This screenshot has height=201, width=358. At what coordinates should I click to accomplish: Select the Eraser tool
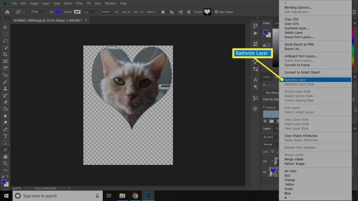[x=5, y=102]
